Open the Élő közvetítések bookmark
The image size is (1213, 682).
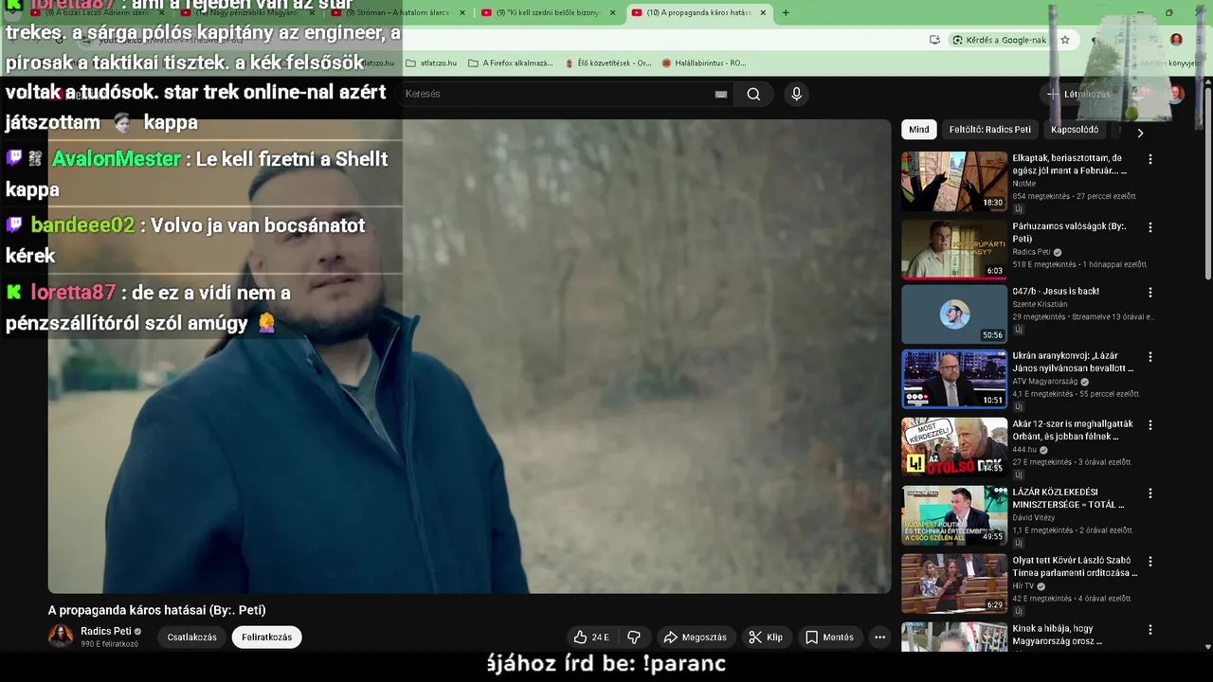607,63
